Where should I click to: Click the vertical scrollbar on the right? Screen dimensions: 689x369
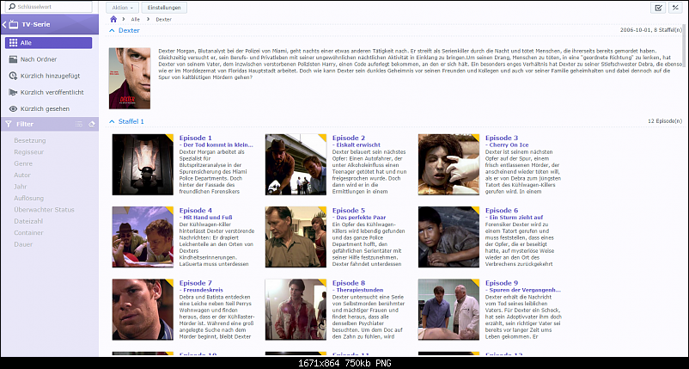pyautogui.click(x=684, y=44)
